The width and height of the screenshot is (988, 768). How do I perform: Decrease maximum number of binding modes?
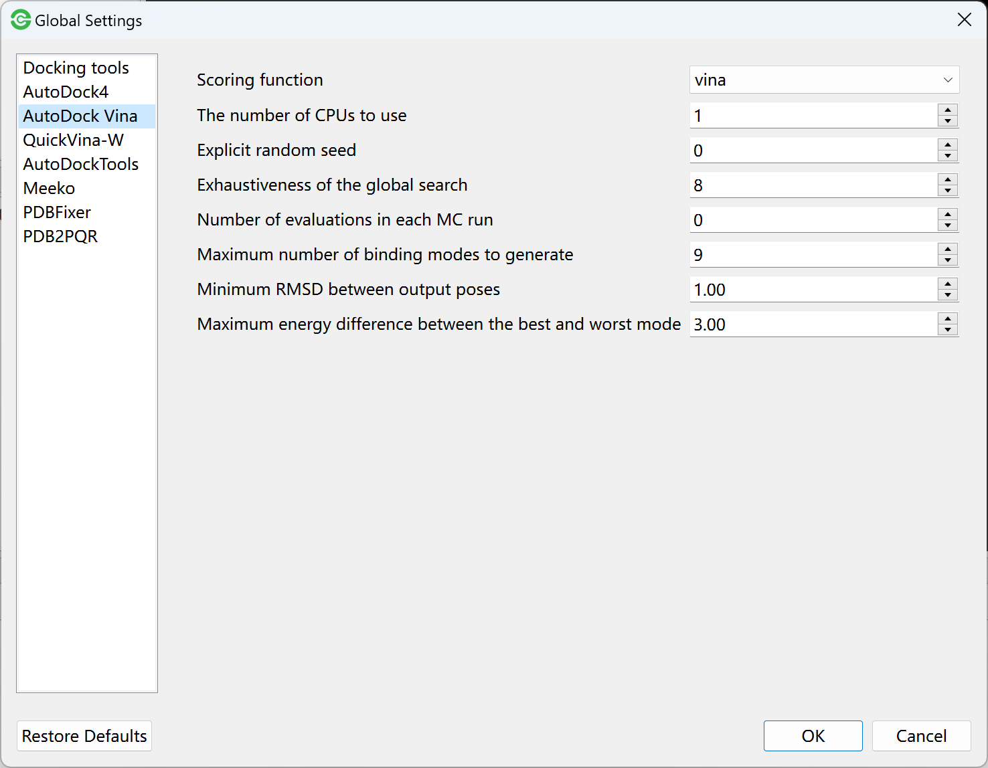tap(948, 260)
